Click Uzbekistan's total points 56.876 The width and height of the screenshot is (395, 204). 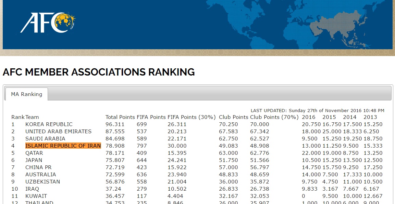coord(115,182)
